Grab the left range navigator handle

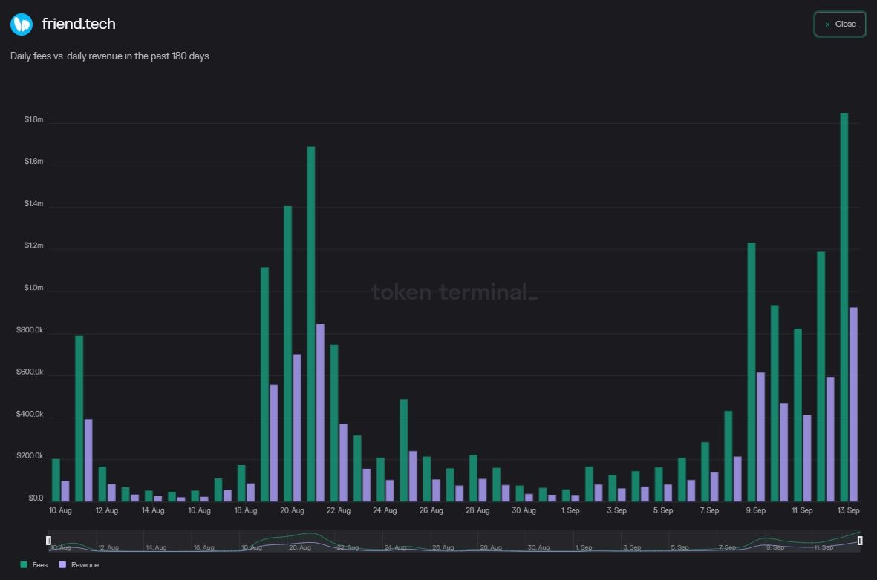point(49,541)
